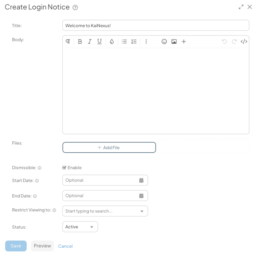Uncheck the Dismissible Enable checkbox

(65, 168)
